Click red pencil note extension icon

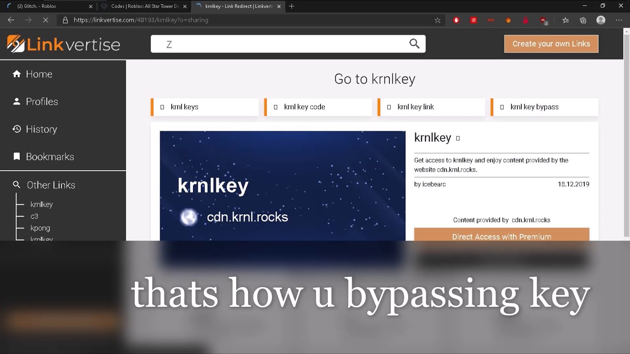click(x=473, y=20)
